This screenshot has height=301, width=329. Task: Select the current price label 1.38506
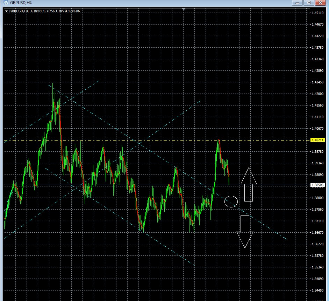click(x=317, y=185)
